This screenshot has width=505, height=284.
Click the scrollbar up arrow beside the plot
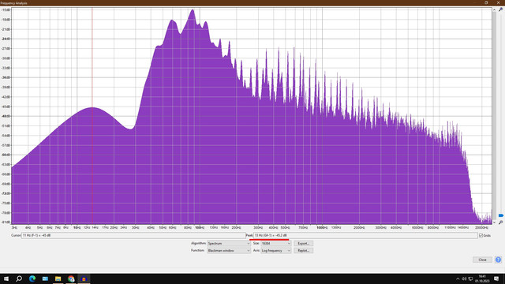[494, 10]
